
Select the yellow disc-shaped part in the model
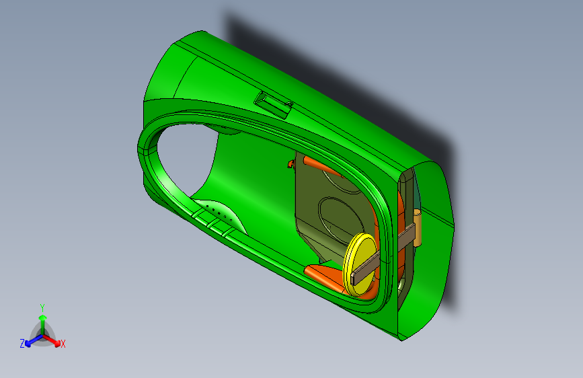(358, 264)
